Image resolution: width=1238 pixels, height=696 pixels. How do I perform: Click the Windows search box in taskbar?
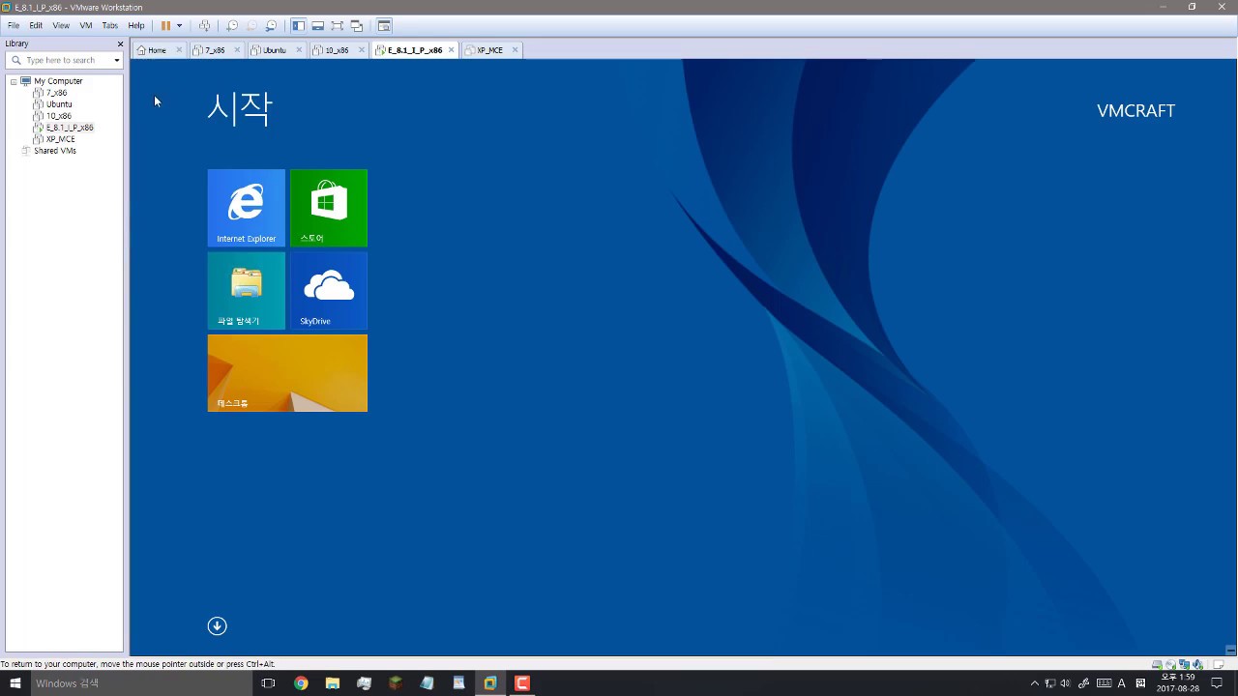click(141, 683)
